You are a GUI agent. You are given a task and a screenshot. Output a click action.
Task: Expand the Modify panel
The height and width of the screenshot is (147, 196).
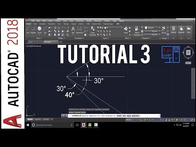(x=61, y=38)
